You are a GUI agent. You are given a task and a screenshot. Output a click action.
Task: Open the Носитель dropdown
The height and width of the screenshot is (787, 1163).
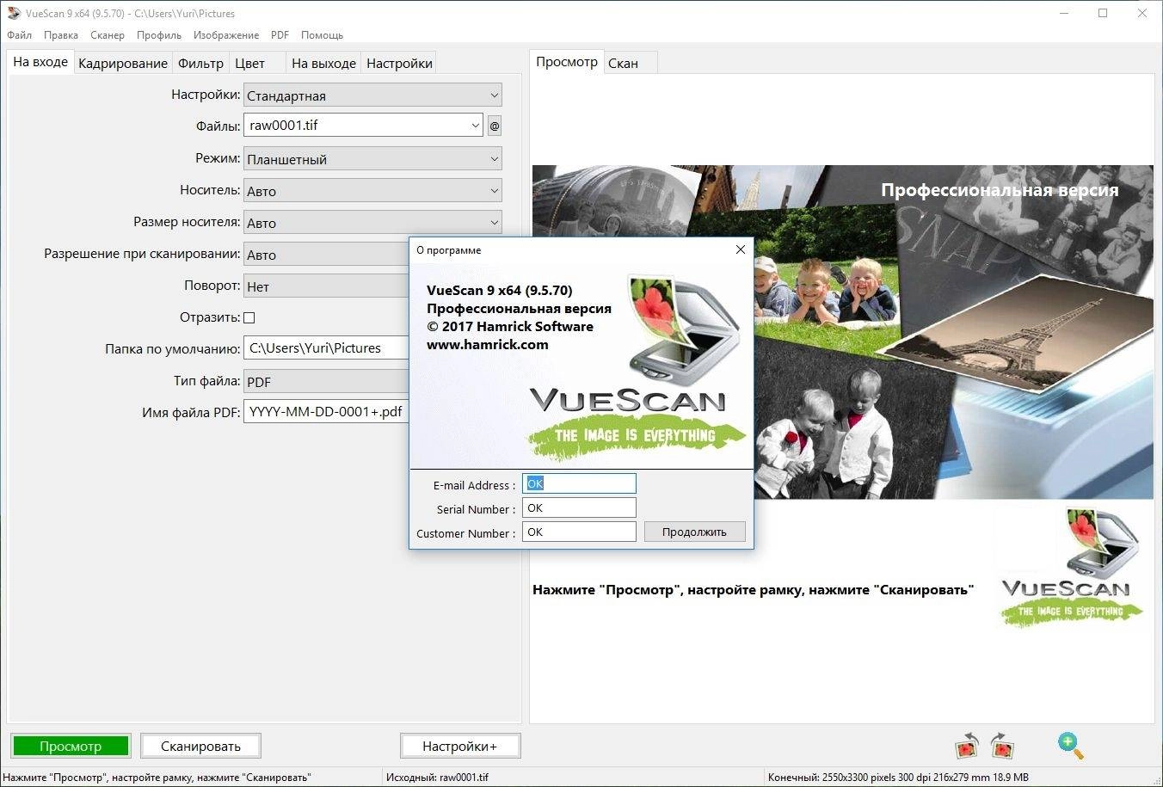click(x=372, y=191)
